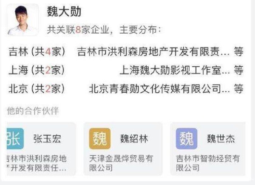Open partner 张玉宏's profile

pyautogui.click(x=47, y=139)
